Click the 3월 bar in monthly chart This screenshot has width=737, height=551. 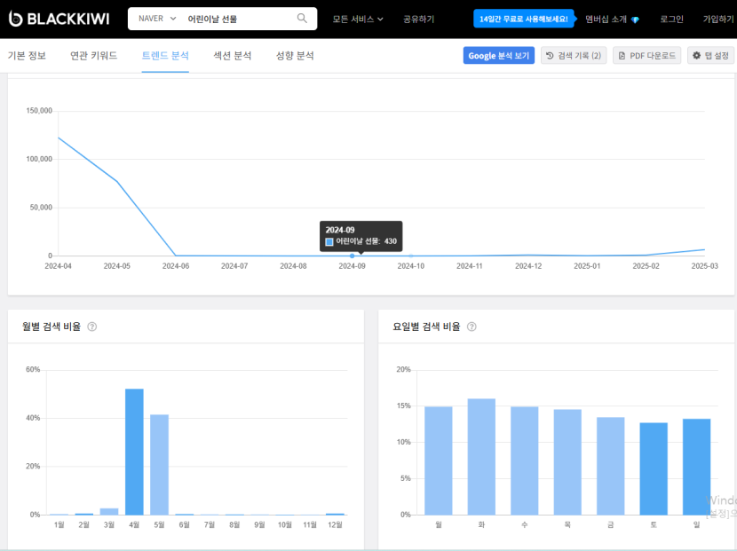pyautogui.click(x=109, y=512)
